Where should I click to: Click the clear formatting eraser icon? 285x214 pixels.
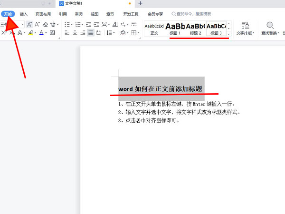pos(46,24)
